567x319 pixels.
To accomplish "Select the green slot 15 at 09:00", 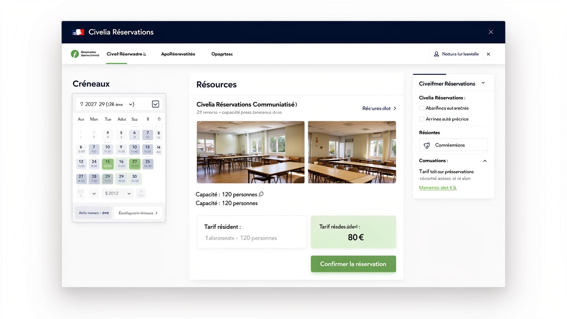I will point(108,164).
